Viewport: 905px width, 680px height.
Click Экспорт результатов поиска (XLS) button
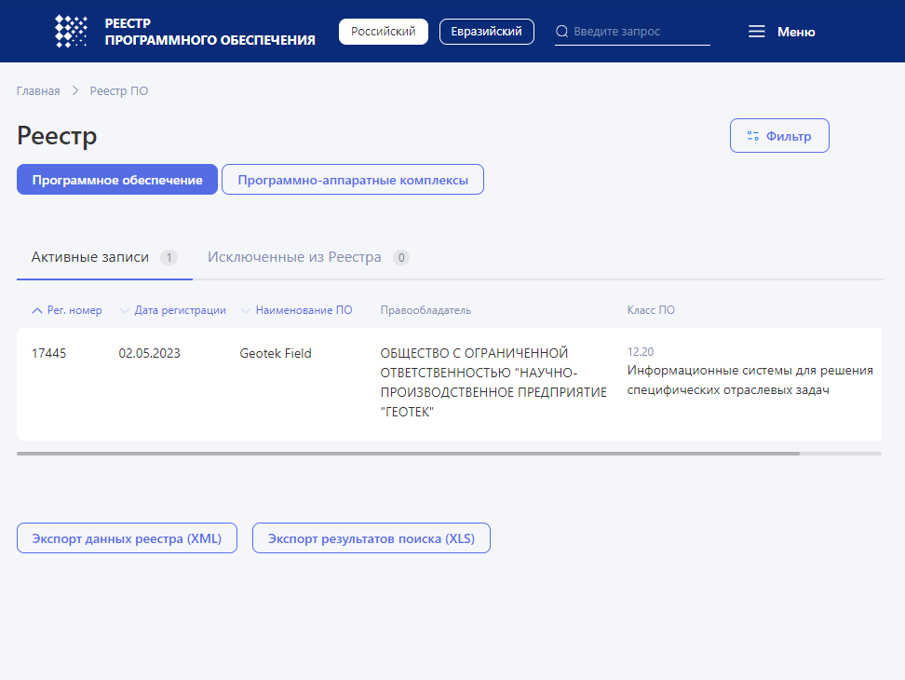pyautogui.click(x=371, y=538)
